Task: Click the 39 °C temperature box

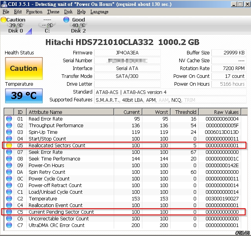Action: coord(24,96)
